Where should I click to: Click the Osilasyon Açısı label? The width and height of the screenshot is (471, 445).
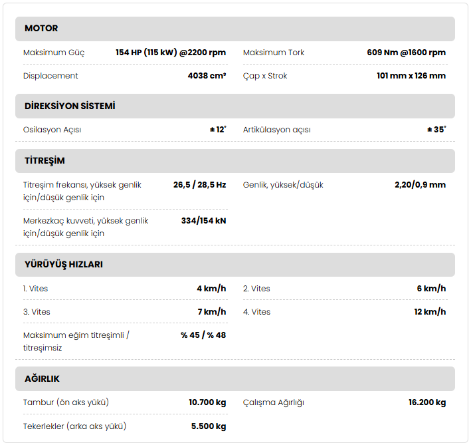click(52, 130)
